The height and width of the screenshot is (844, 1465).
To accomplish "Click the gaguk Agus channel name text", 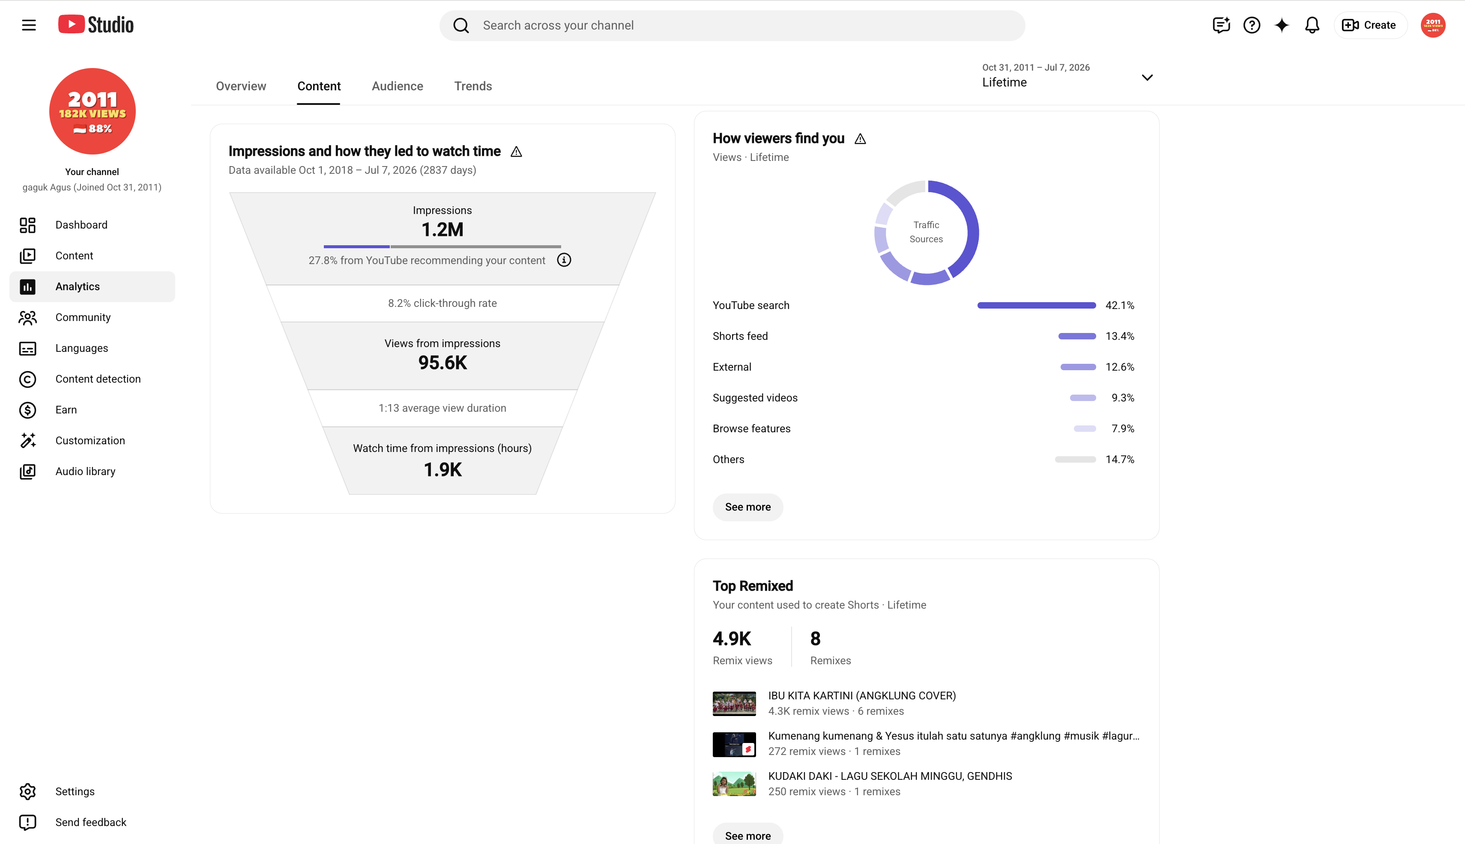I will click(x=92, y=187).
